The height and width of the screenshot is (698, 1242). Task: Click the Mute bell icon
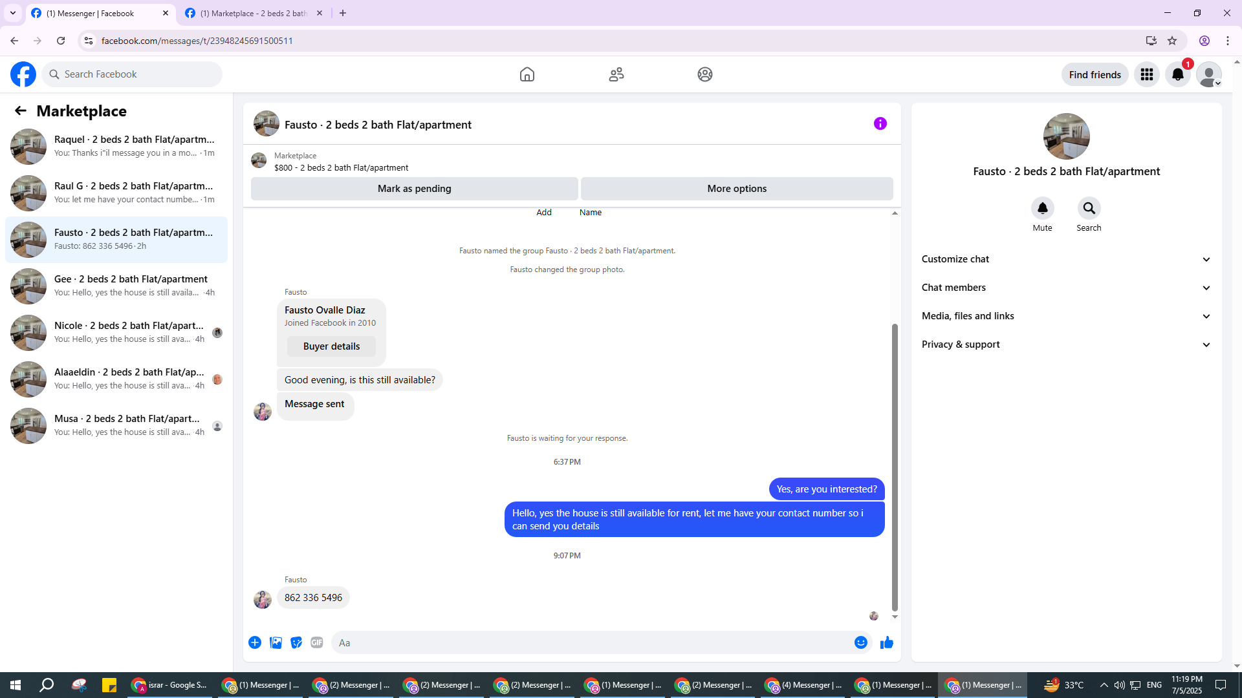[x=1042, y=208]
